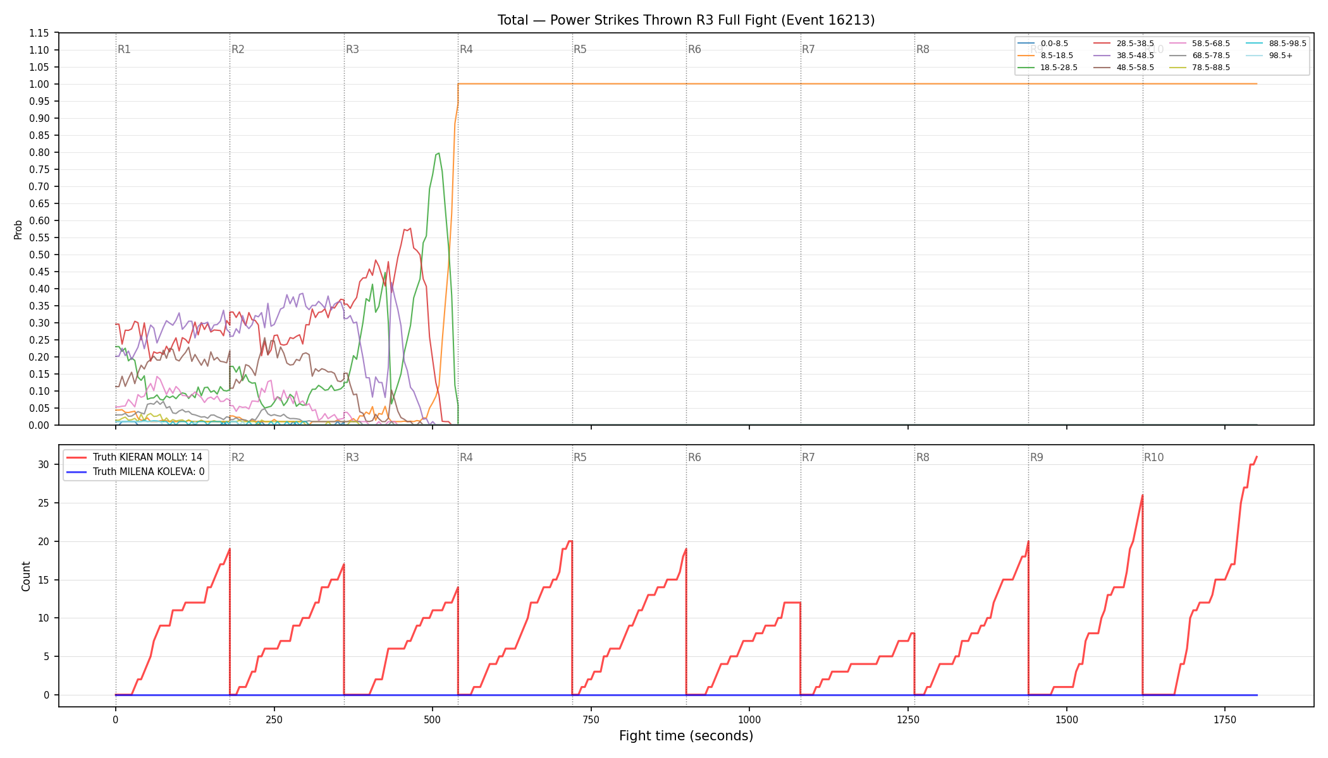The image size is (1328, 758).
Task: Click the '750' tick on the time axis
Action: [x=591, y=719]
